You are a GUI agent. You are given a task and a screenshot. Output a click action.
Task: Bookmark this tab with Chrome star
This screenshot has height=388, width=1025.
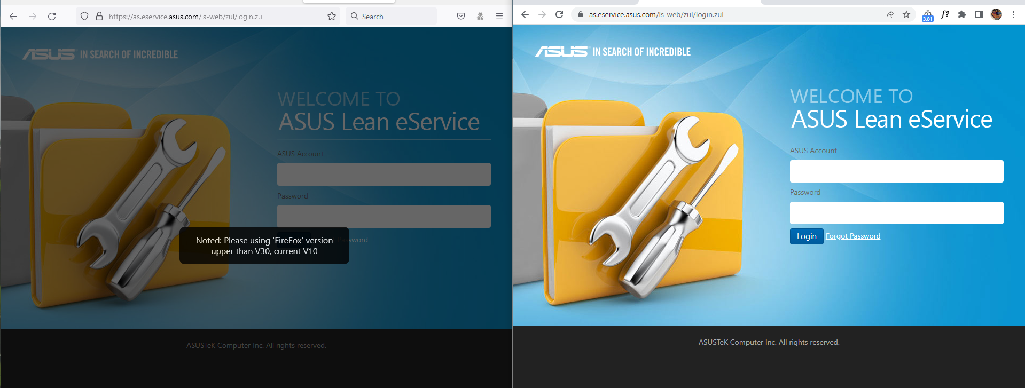click(906, 14)
